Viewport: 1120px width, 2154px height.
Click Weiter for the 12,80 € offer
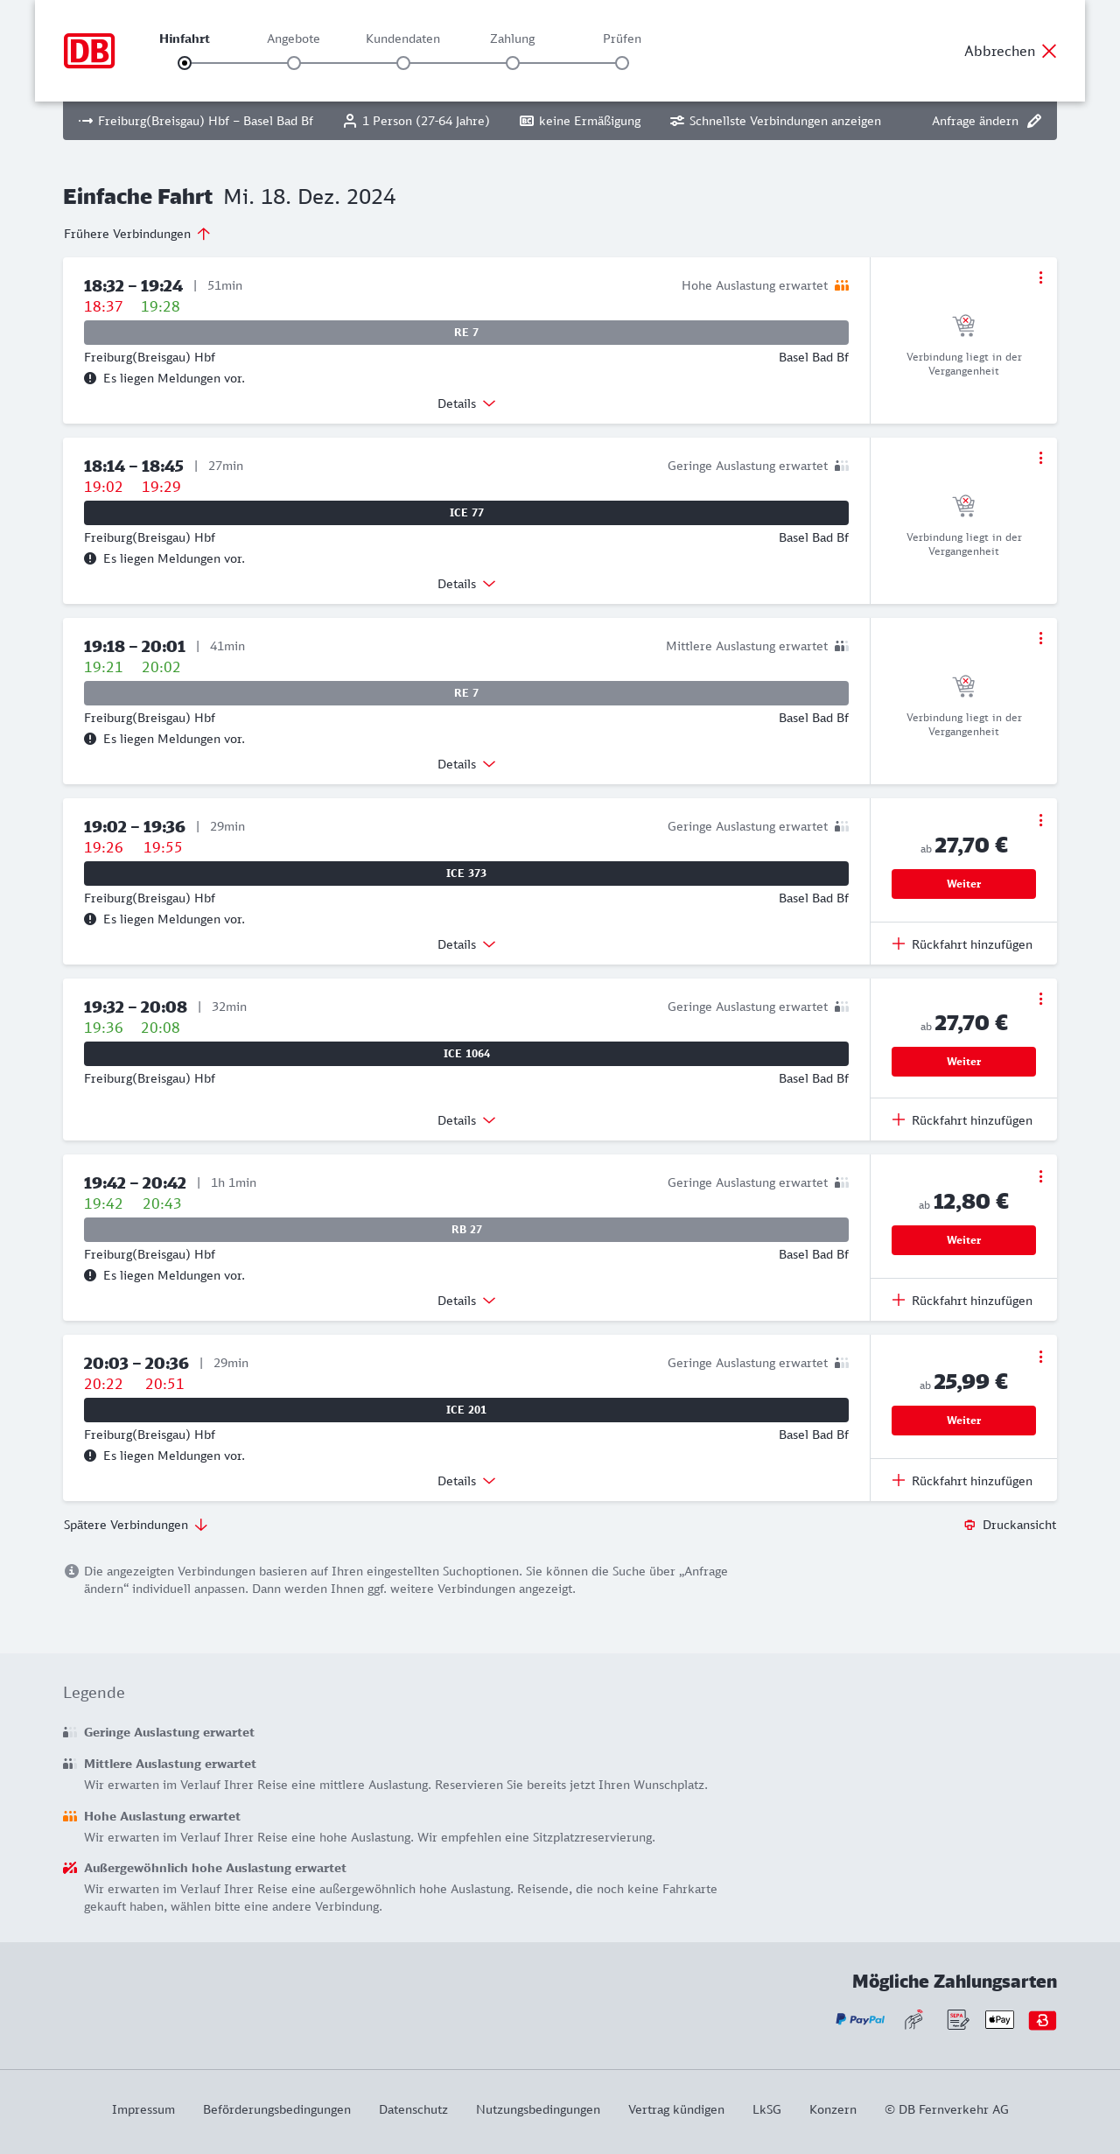(963, 1240)
